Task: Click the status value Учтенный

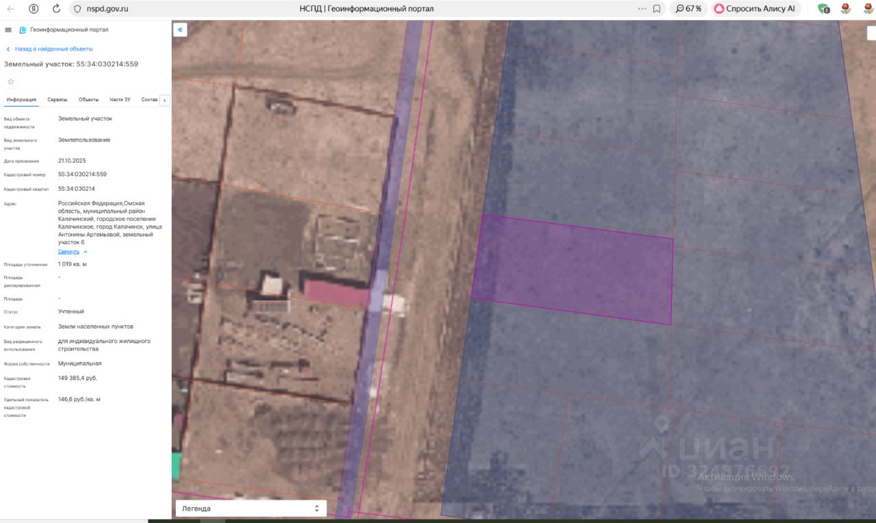Action: coord(71,312)
